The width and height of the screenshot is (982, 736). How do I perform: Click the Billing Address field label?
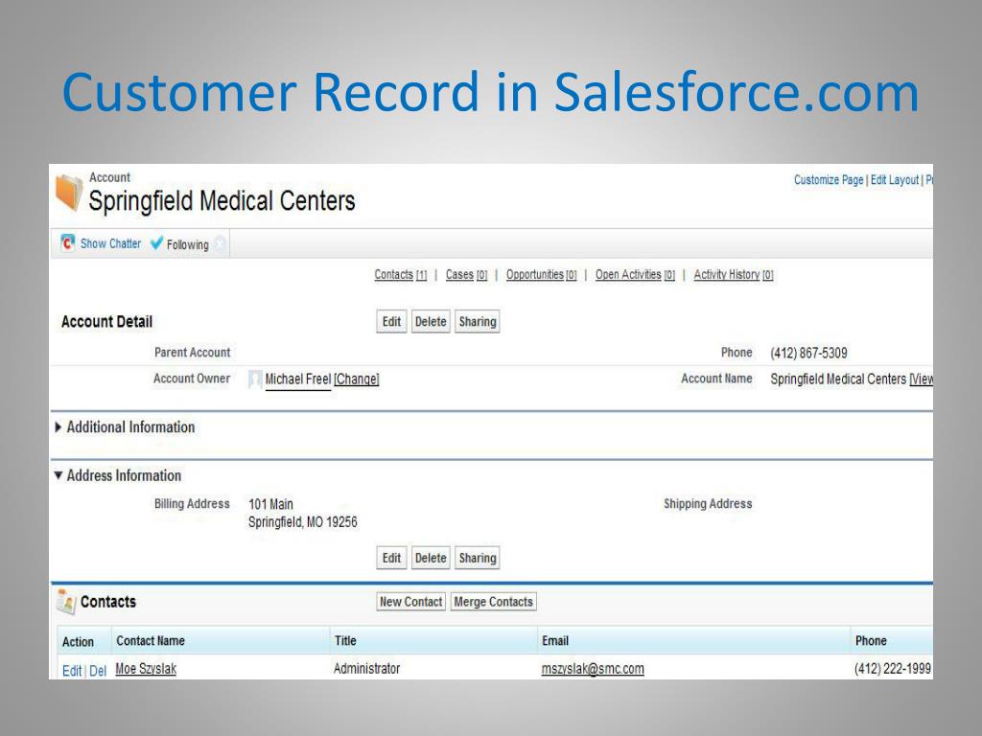coord(192,504)
